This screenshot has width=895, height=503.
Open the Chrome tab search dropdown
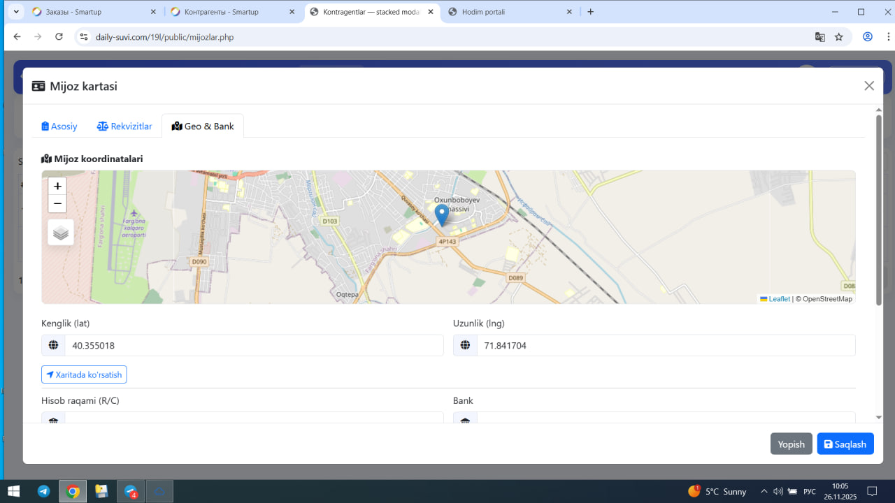pos(16,12)
